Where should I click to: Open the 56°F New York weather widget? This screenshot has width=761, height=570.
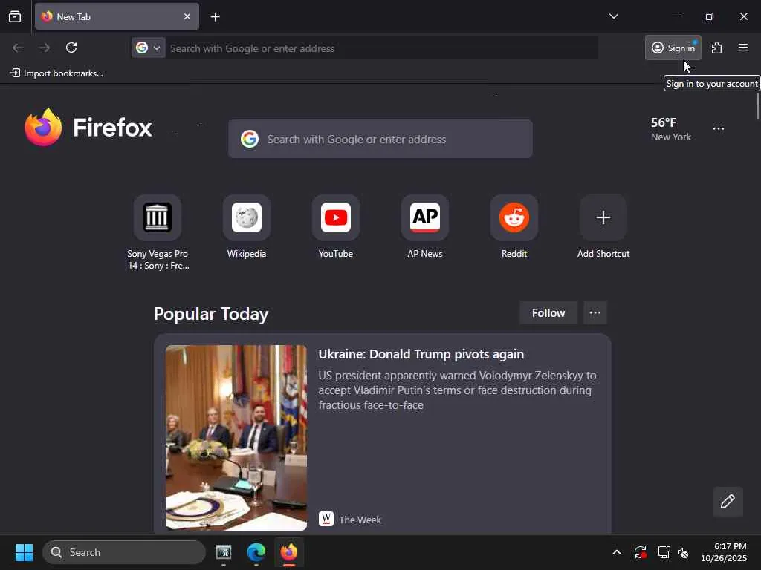pos(671,129)
